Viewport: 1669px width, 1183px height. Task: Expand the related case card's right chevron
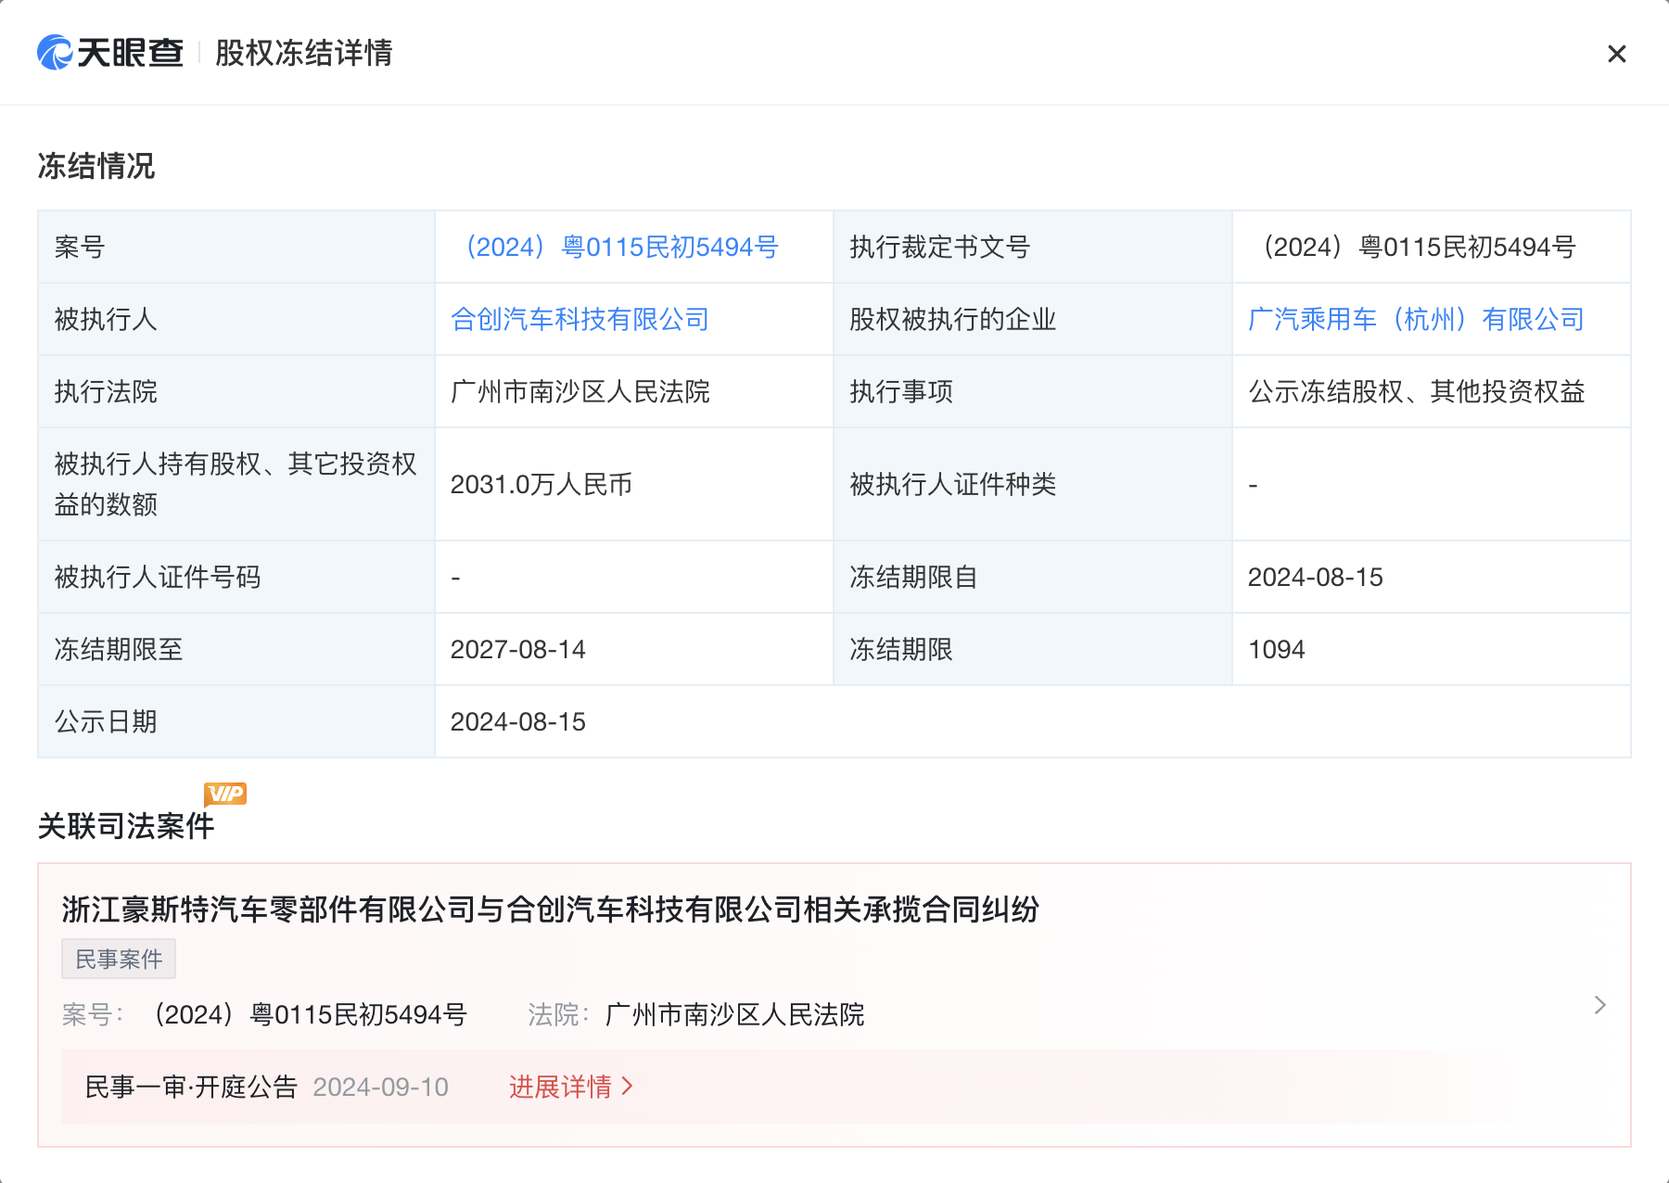click(x=1599, y=1005)
